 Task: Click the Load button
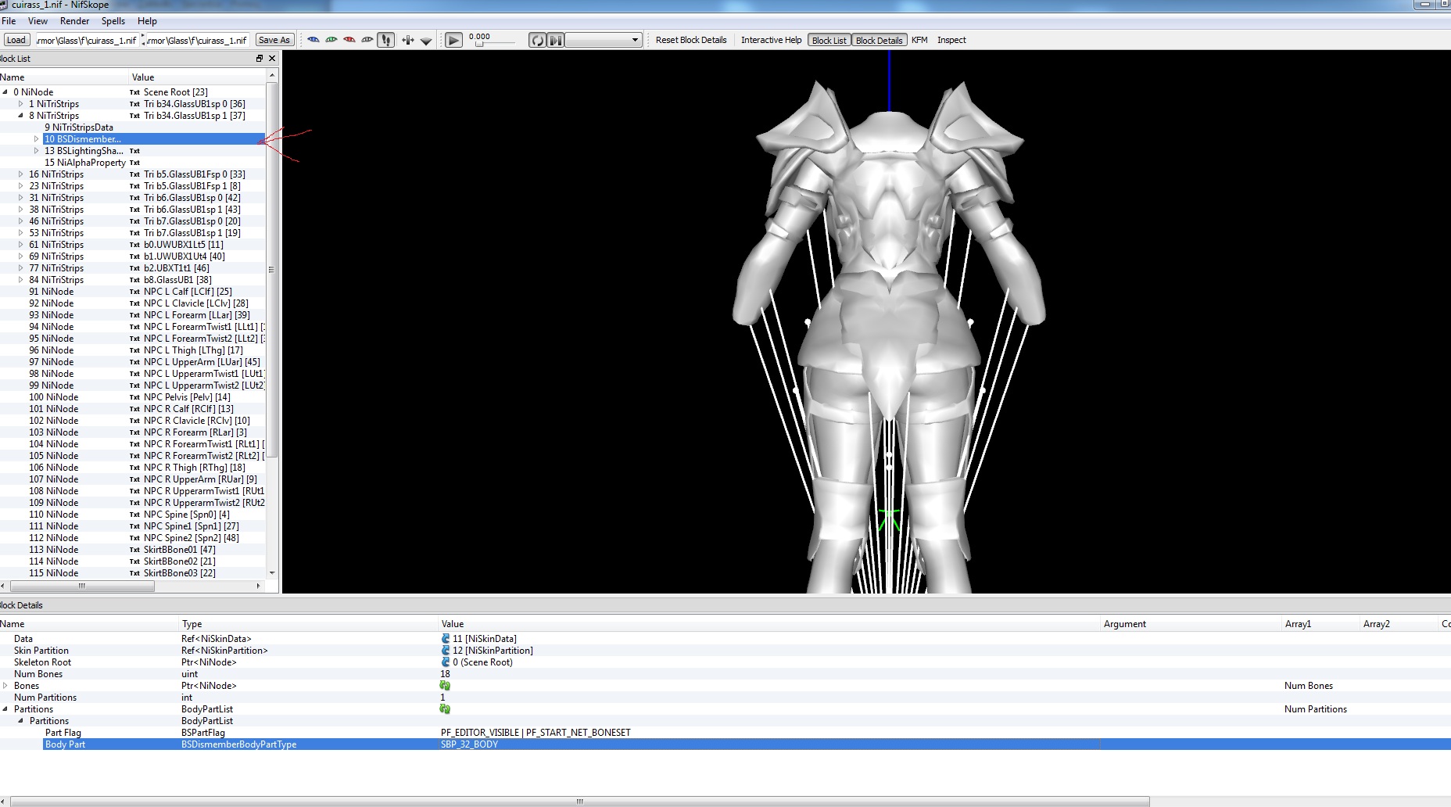(16, 40)
